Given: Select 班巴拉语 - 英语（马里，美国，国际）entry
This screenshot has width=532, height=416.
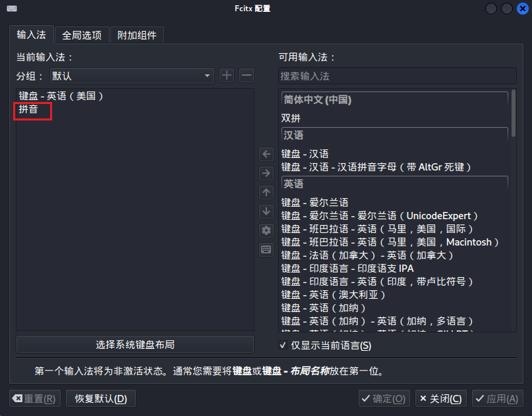Looking at the screenshot, I should [x=395, y=229].
